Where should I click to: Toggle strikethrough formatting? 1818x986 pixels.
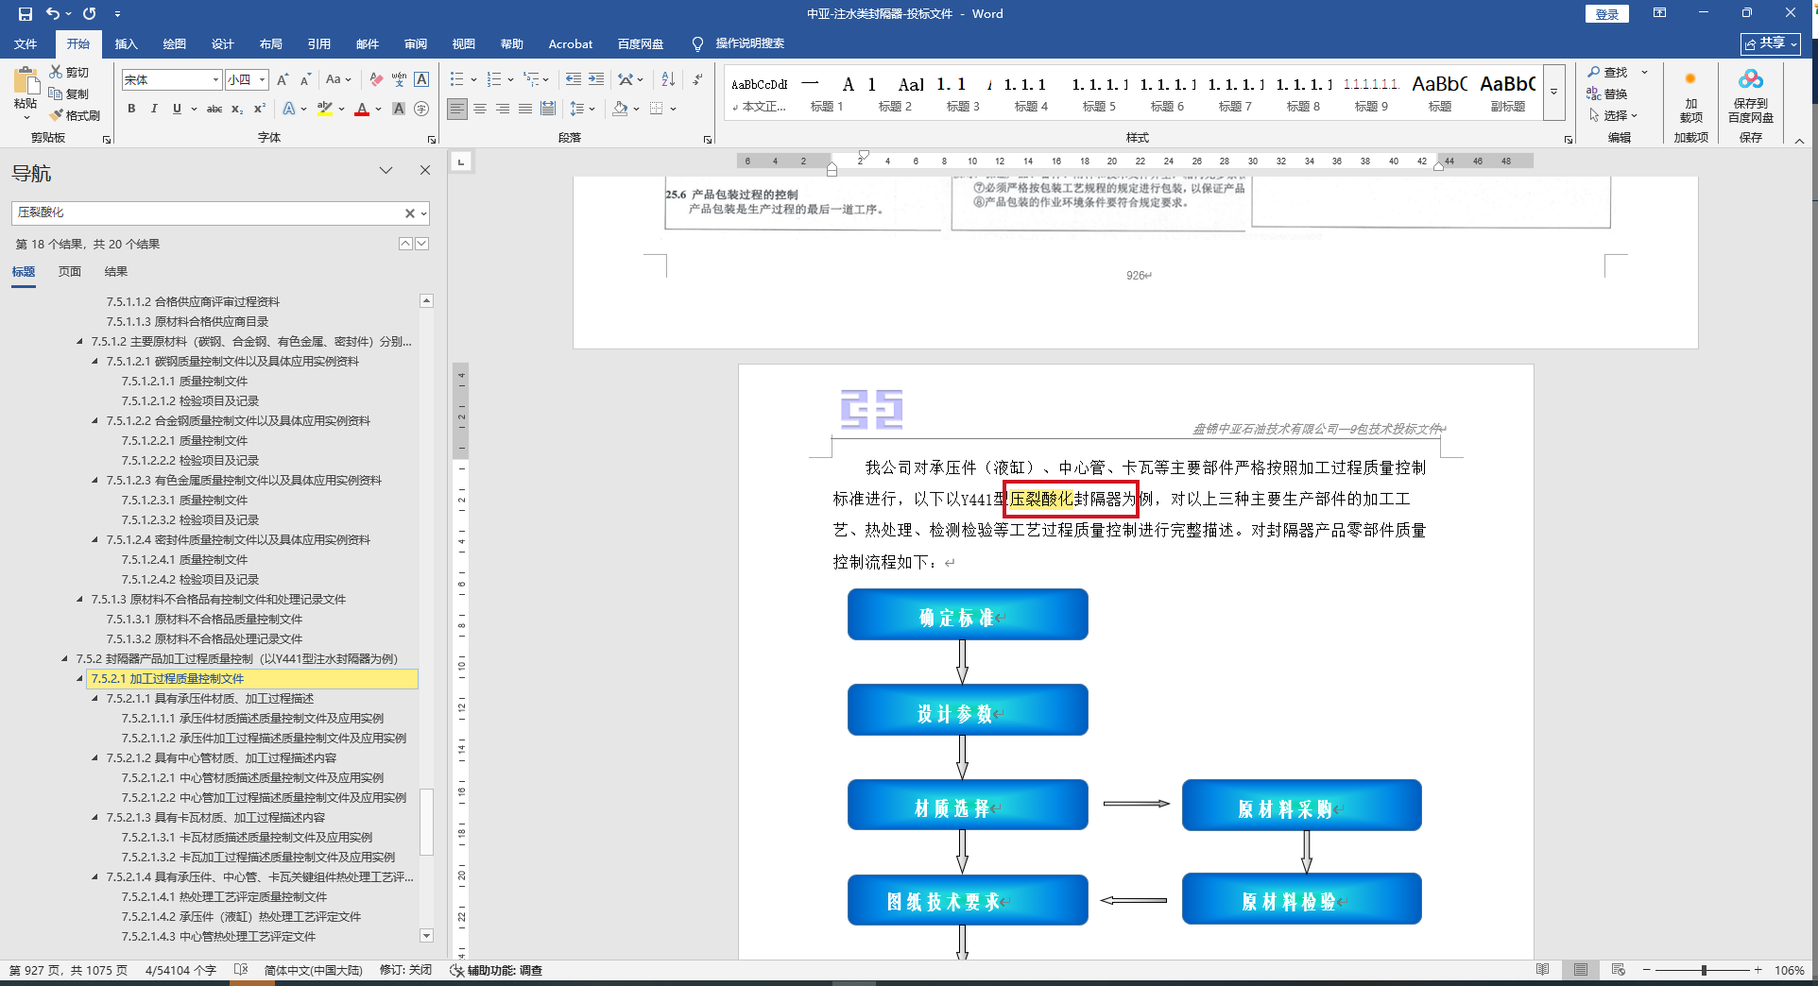214,109
